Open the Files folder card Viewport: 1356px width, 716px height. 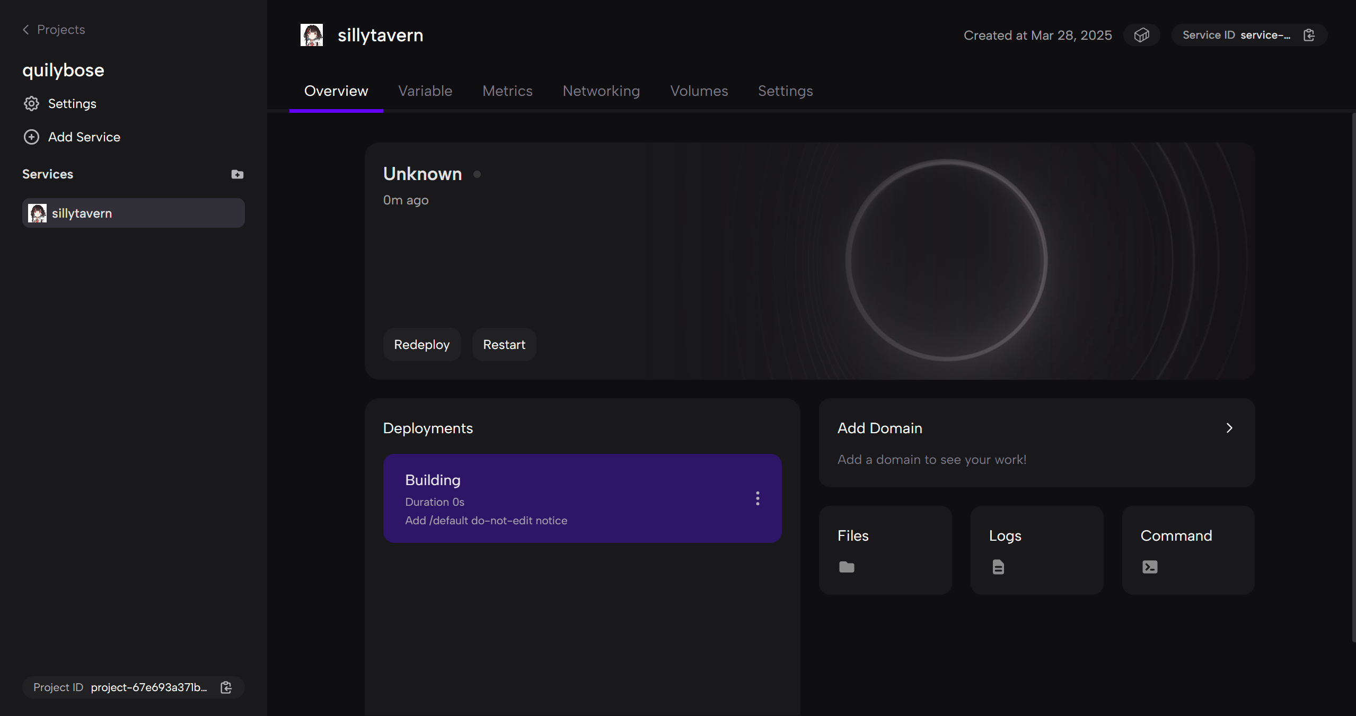point(885,550)
